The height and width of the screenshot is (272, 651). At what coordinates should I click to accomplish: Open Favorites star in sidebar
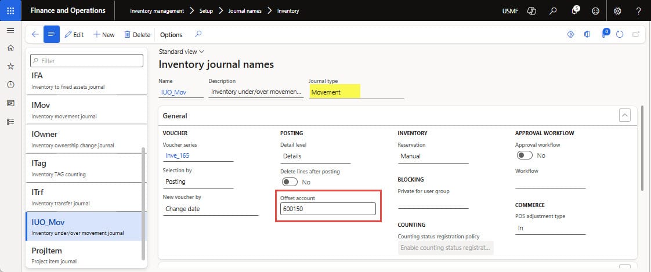tap(11, 67)
